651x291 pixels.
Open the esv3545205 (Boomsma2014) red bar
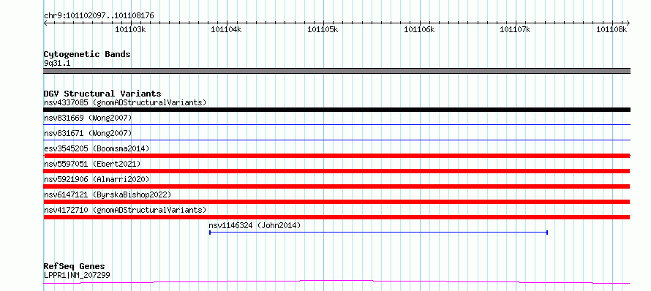pos(336,156)
